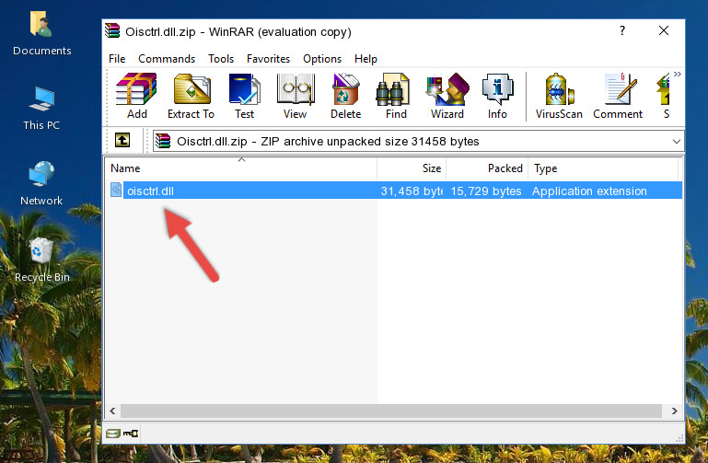Screen dimensions: 708x463
Task: Select the Recycle Bin icon
Action: [x=41, y=260]
